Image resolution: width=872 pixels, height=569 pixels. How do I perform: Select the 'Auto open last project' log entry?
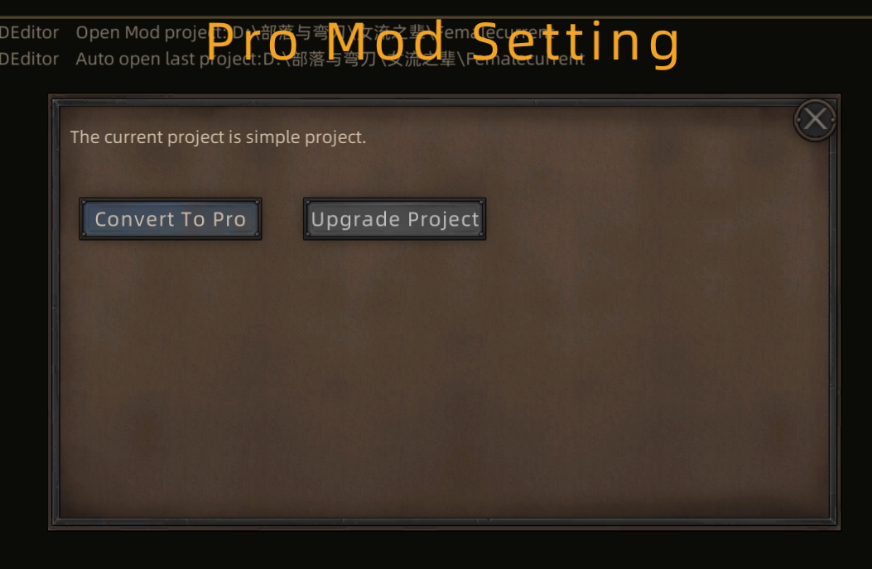pyautogui.click(x=292, y=59)
